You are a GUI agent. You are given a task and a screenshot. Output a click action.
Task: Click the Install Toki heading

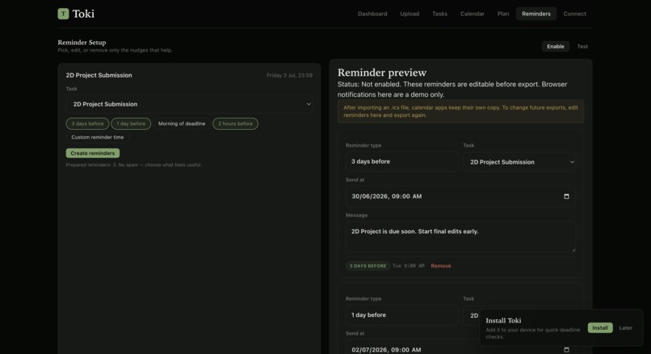tap(503, 320)
